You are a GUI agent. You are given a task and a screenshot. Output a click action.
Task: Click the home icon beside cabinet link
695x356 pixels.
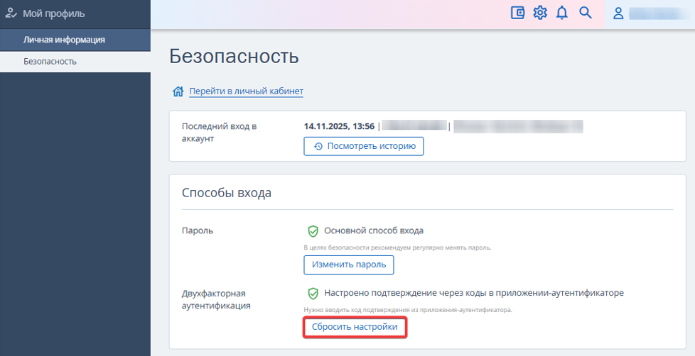[178, 91]
